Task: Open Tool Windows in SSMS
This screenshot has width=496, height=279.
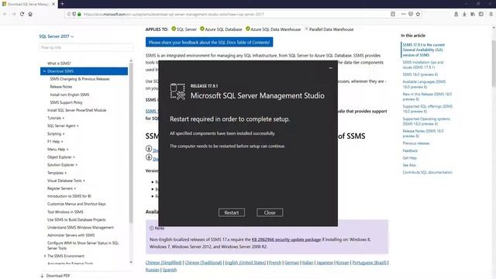Action: tap(65, 212)
